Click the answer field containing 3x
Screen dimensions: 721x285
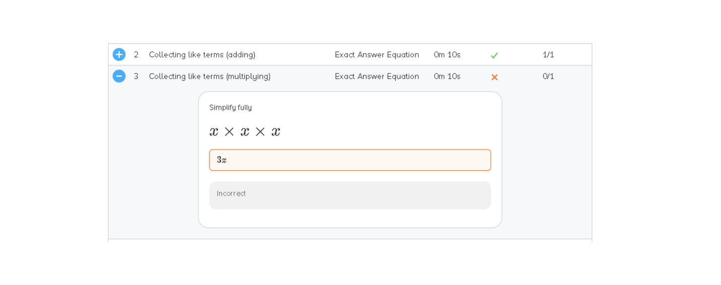(x=350, y=160)
